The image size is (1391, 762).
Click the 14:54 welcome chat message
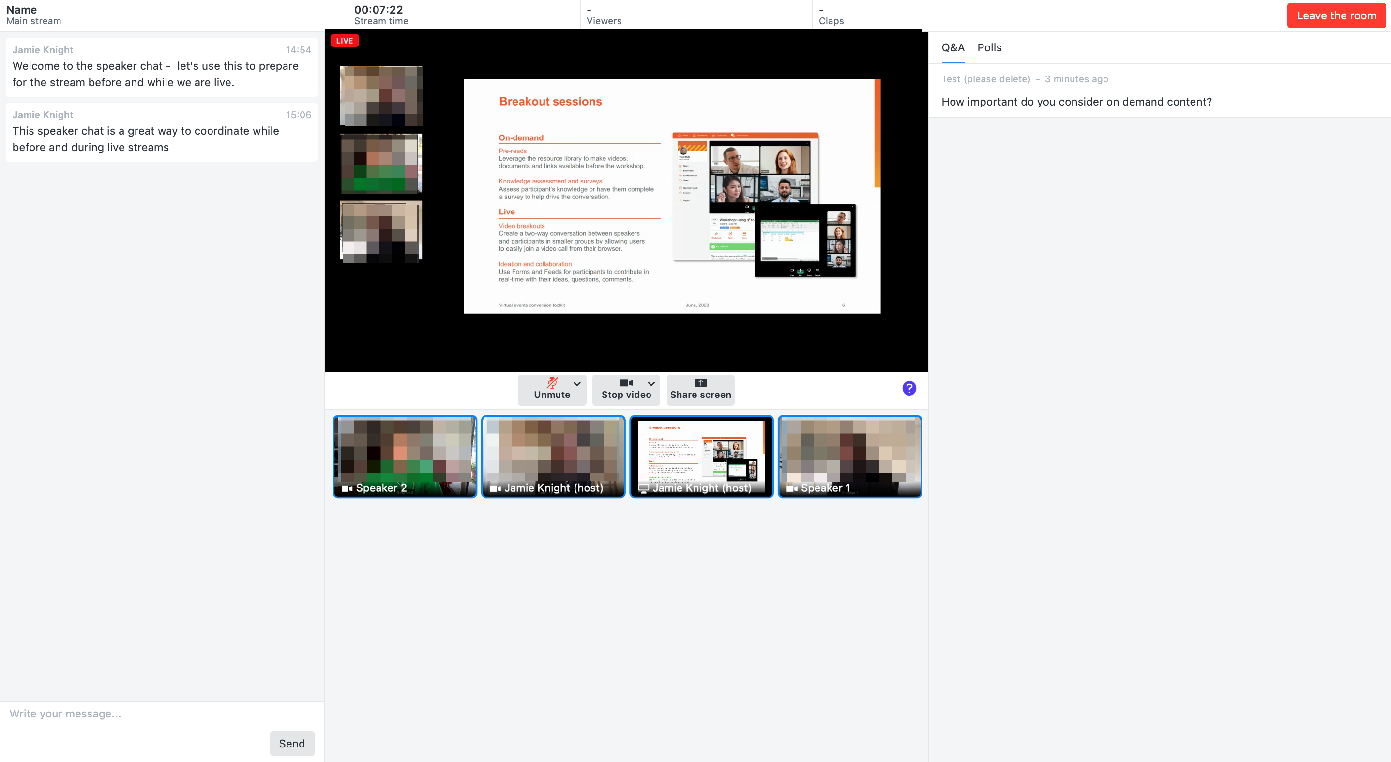point(161,66)
